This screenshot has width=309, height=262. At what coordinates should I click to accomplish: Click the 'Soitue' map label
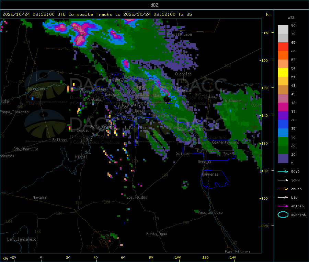coord(182,154)
